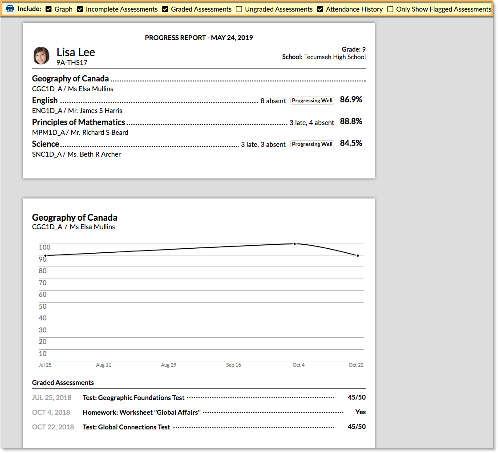Click the Graded Assessments section heading
The width and height of the screenshot is (498, 453).
pos(63,383)
